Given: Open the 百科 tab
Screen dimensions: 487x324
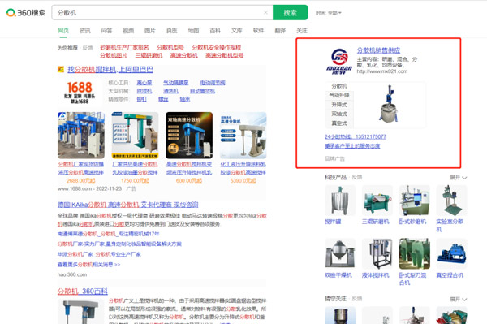Looking at the screenshot, I should point(215,30).
